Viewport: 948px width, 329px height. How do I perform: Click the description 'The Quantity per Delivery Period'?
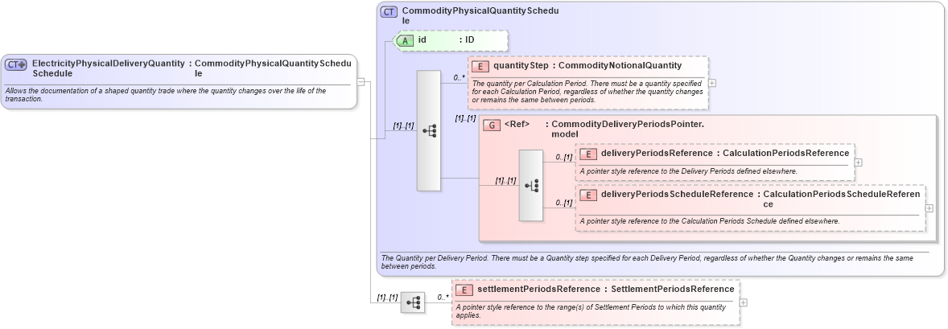click(647, 262)
